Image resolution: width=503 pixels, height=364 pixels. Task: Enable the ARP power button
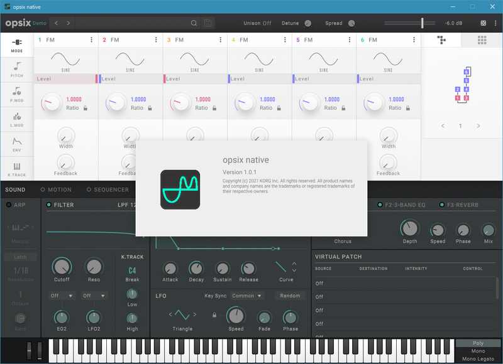pyautogui.click(x=9, y=205)
